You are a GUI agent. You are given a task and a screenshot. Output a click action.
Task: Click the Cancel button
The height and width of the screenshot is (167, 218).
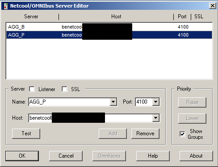[66, 156]
